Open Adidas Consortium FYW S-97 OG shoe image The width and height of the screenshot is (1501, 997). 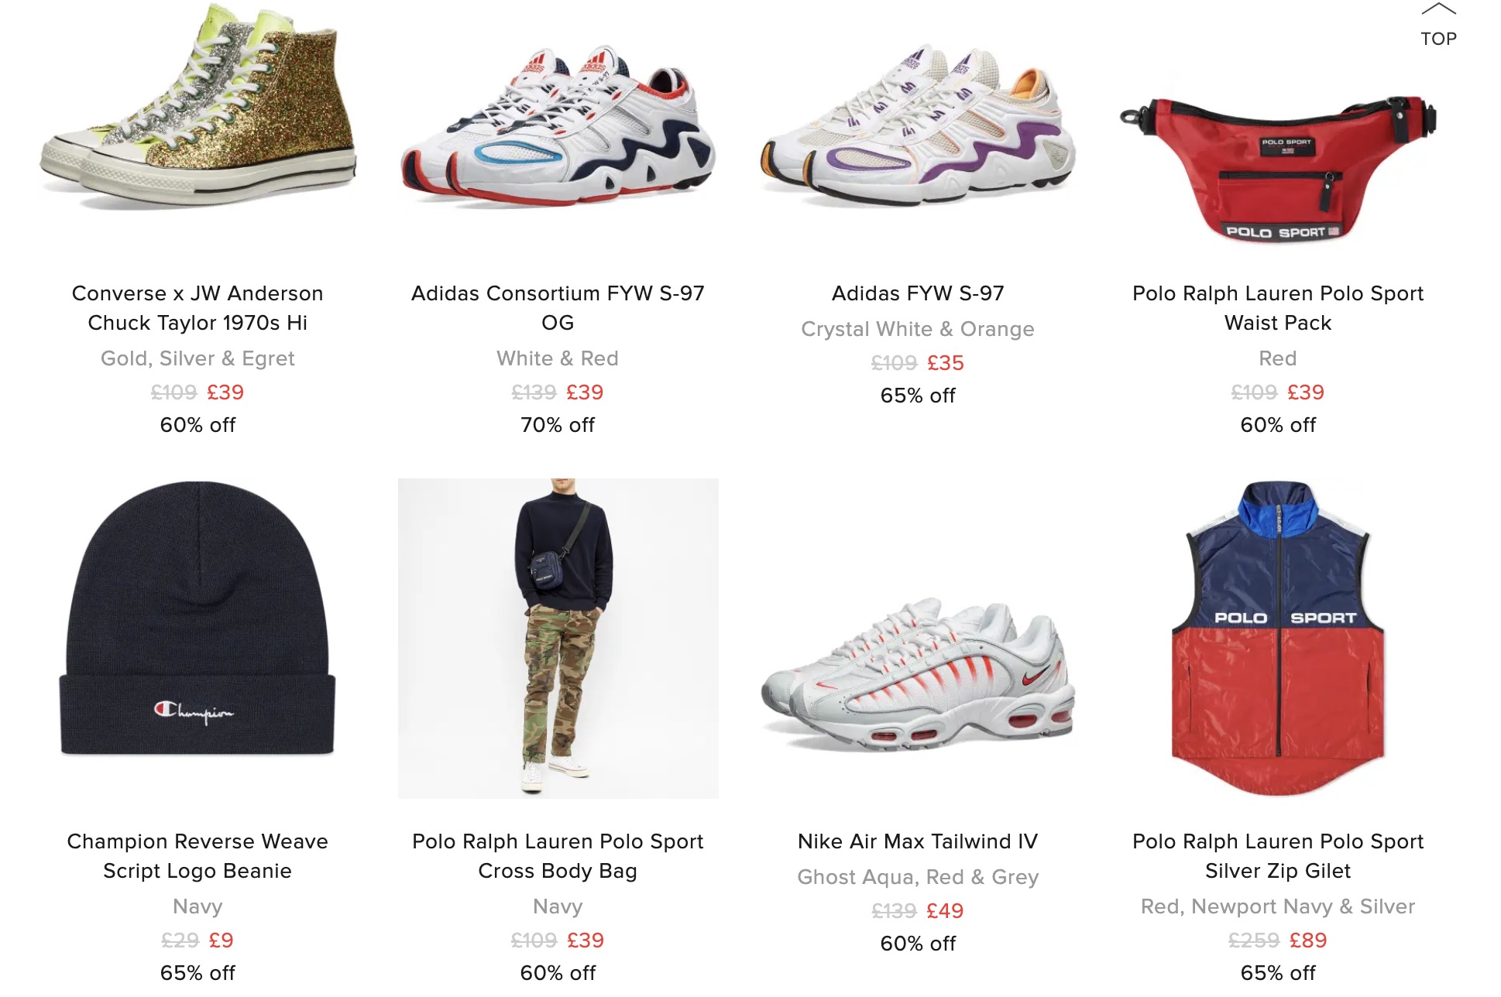click(558, 124)
